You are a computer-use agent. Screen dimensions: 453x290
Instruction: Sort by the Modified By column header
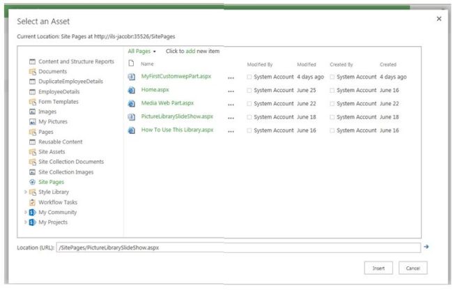click(260, 64)
